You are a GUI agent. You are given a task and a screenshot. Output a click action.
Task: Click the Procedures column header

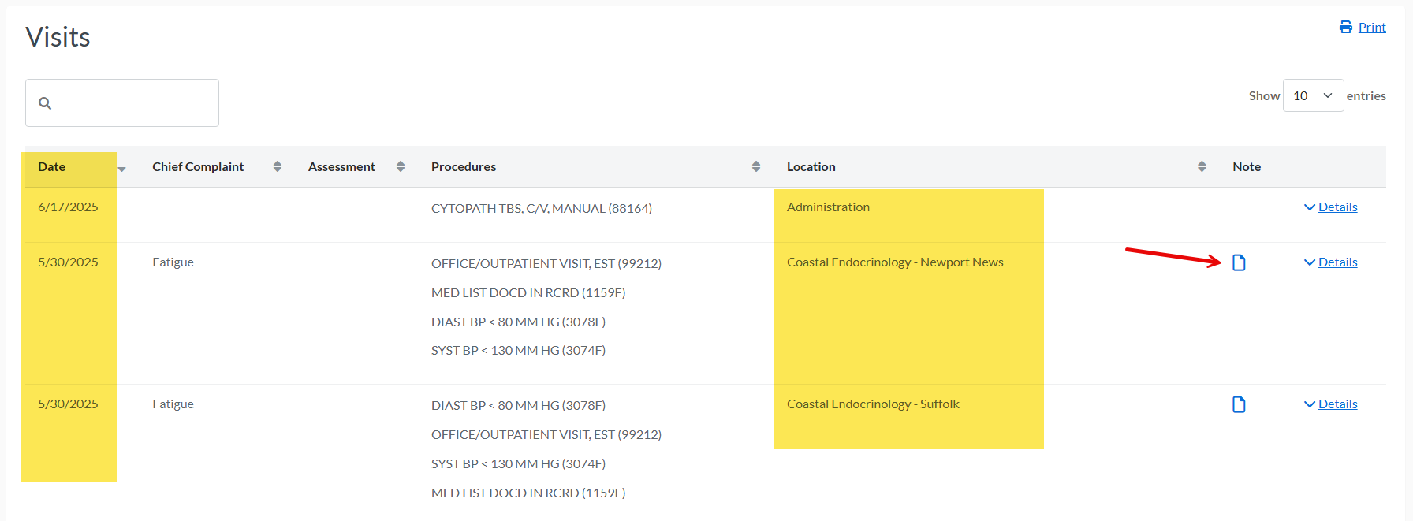pos(464,166)
